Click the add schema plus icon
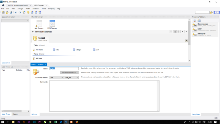The width and height of the screenshot is (220, 124). click(182, 32)
